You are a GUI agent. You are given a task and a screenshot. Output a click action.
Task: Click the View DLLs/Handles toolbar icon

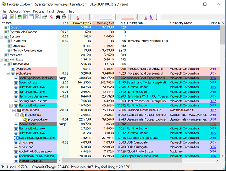[37, 17]
